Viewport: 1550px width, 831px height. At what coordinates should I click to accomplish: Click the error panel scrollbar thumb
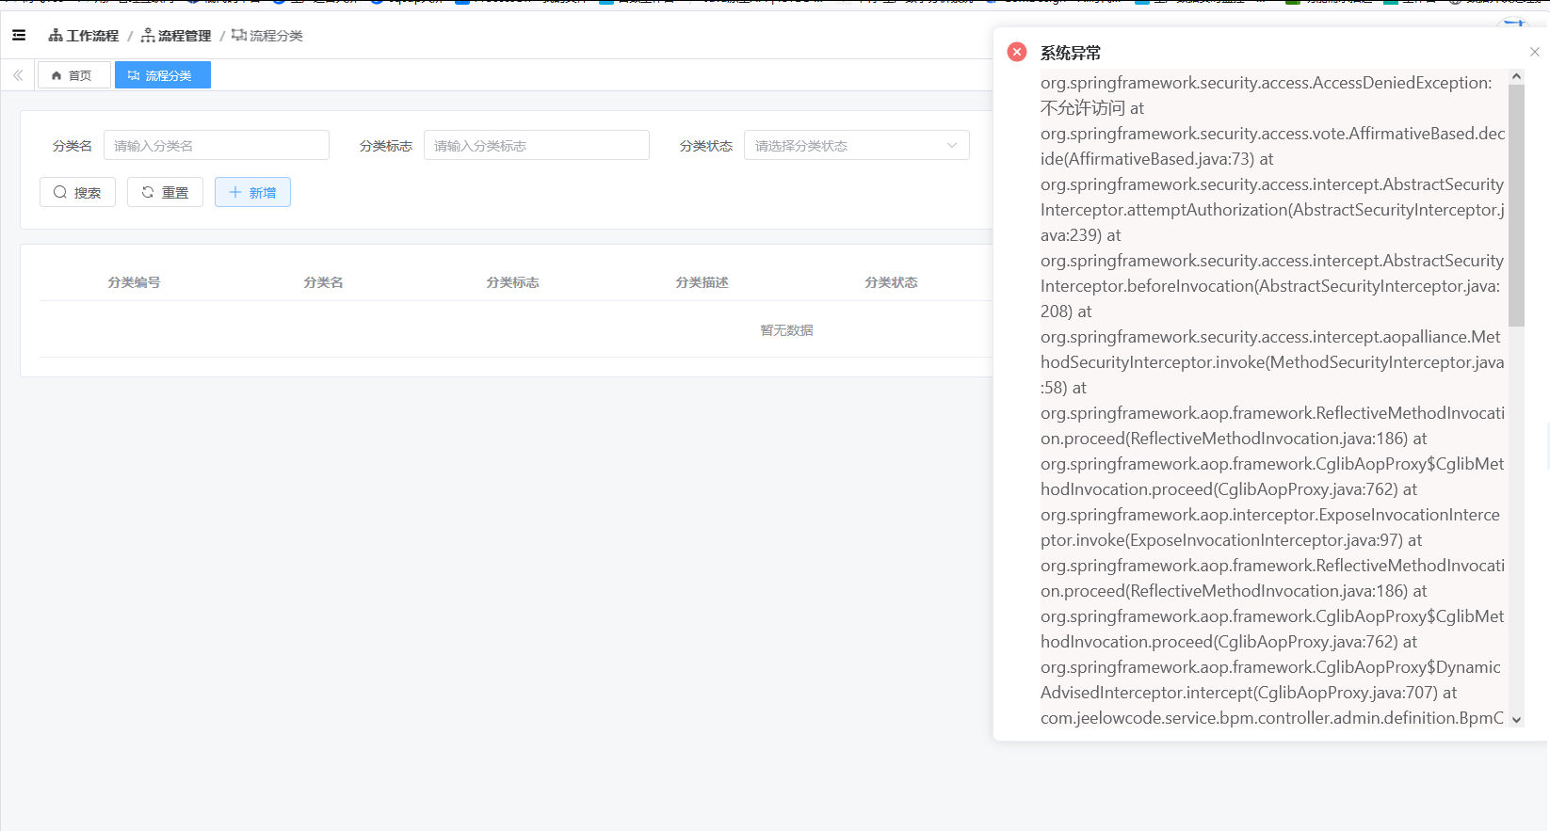click(x=1516, y=202)
